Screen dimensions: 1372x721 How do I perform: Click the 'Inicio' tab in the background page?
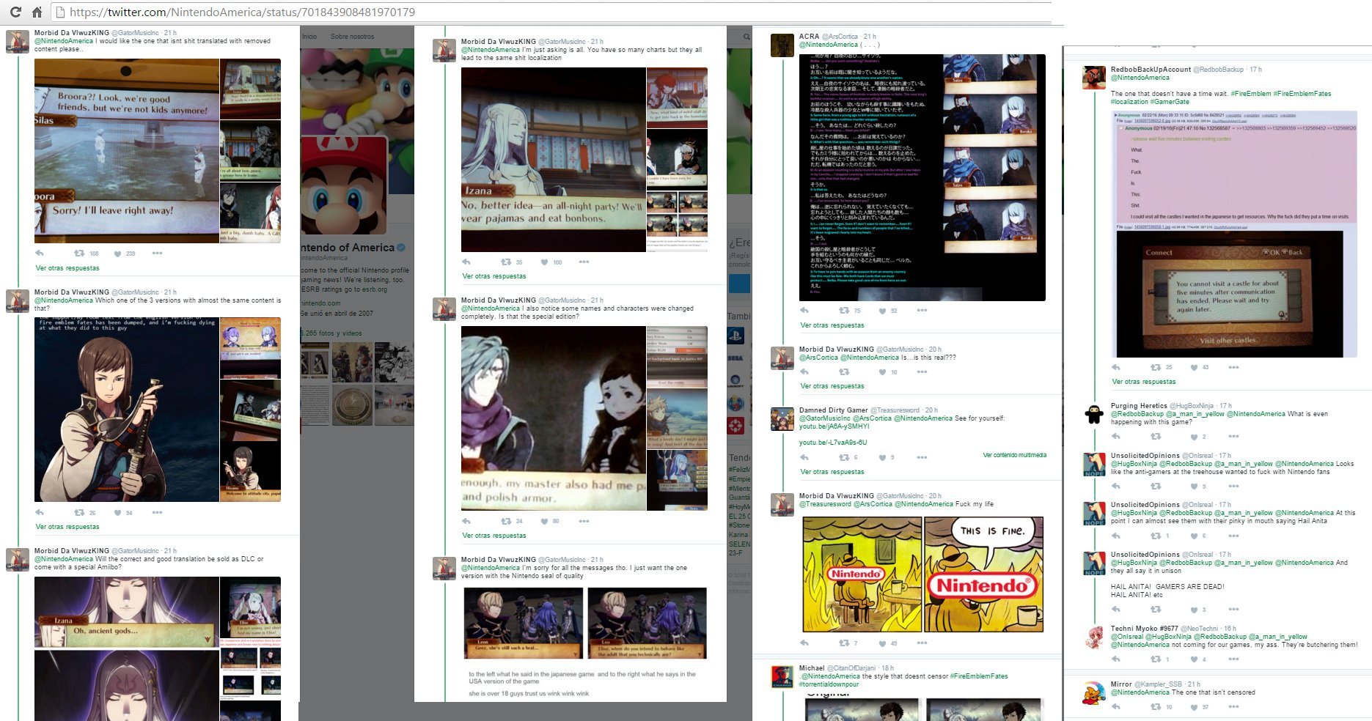[309, 37]
